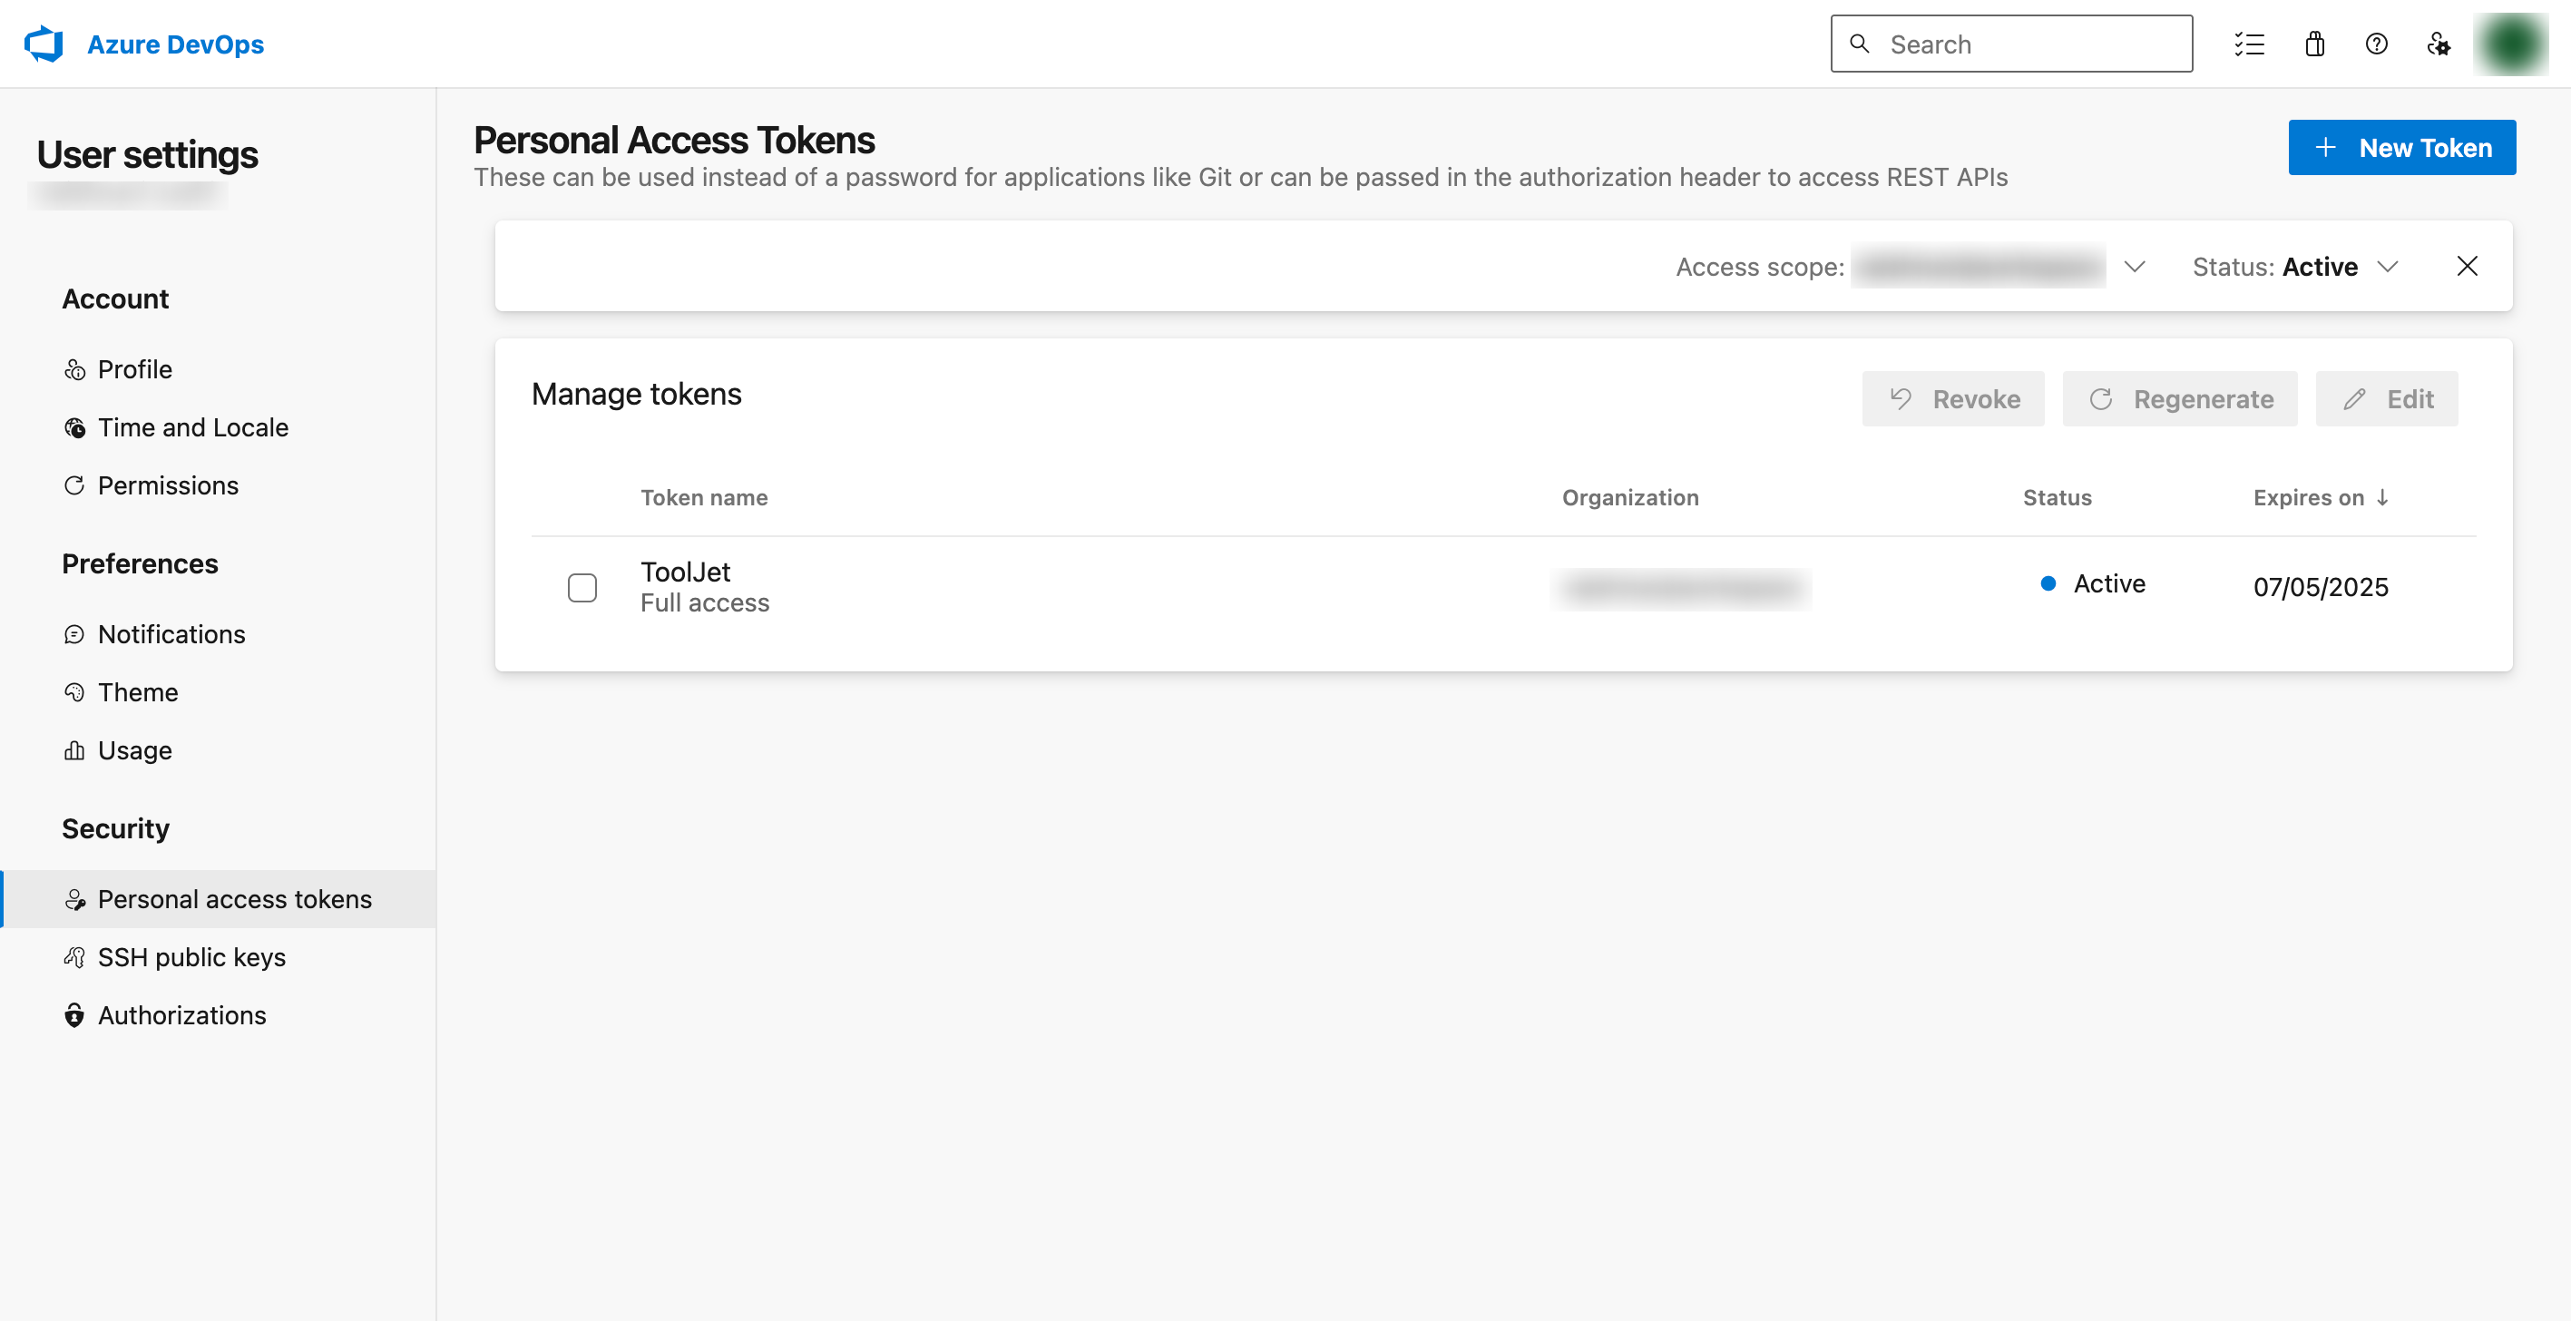Click the work items checklist icon

[x=2251, y=44]
